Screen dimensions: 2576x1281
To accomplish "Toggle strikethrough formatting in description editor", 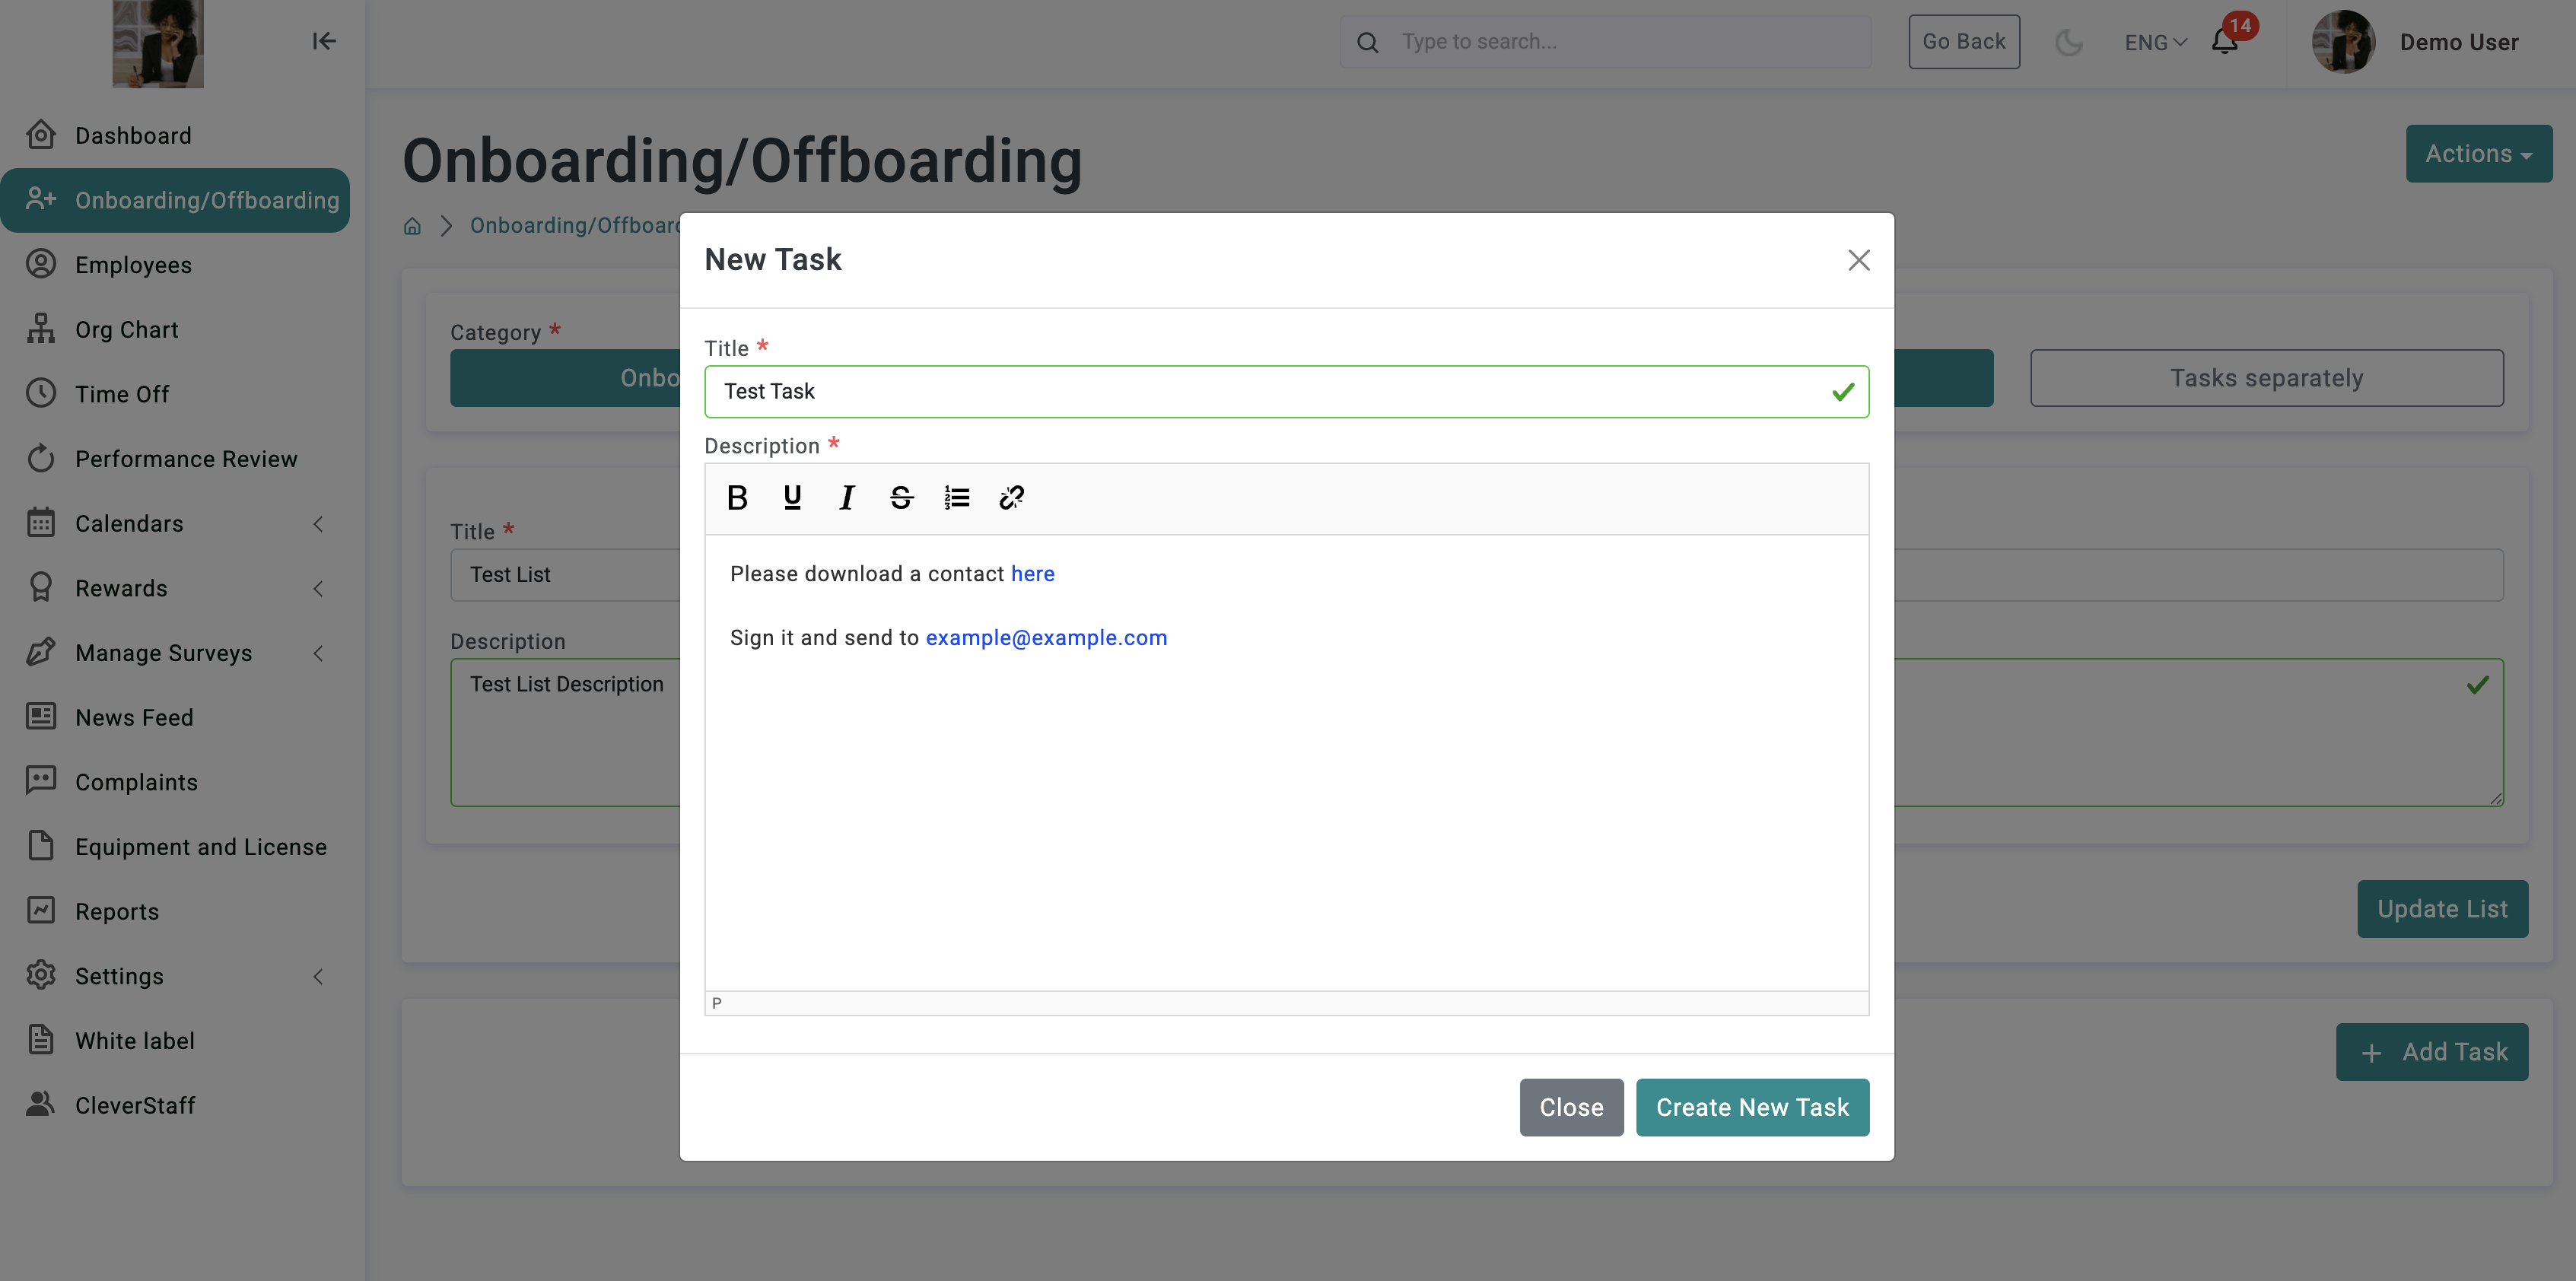I will [x=901, y=497].
